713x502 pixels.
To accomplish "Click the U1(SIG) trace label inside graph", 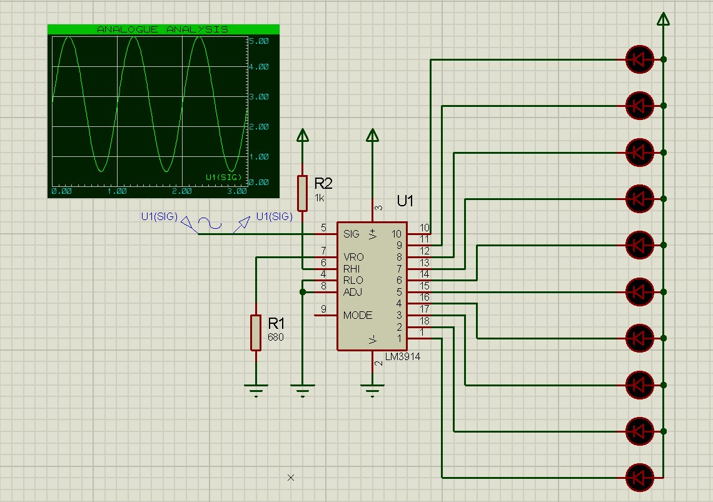I will [x=224, y=177].
